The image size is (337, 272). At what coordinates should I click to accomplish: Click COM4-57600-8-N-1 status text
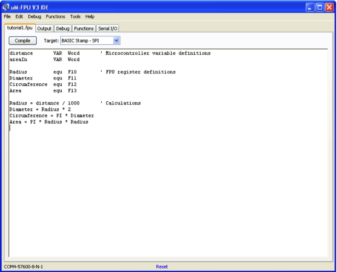(24, 267)
